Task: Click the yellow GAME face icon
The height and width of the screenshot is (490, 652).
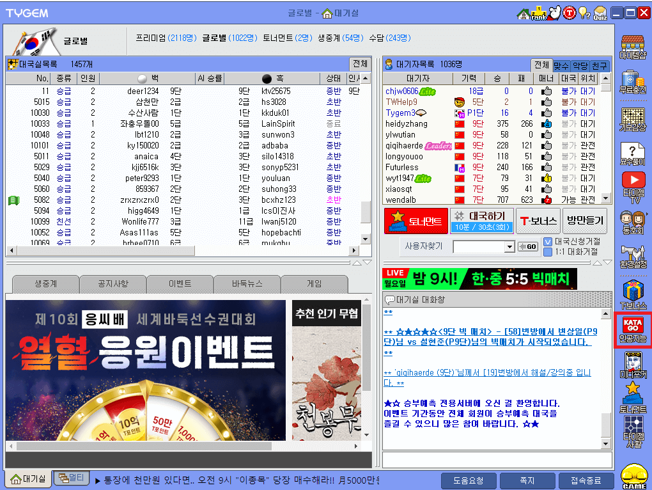Action: 634,477
